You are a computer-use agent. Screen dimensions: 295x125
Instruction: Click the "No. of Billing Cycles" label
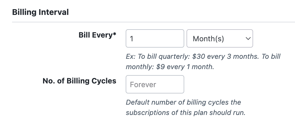click(79, 81)
